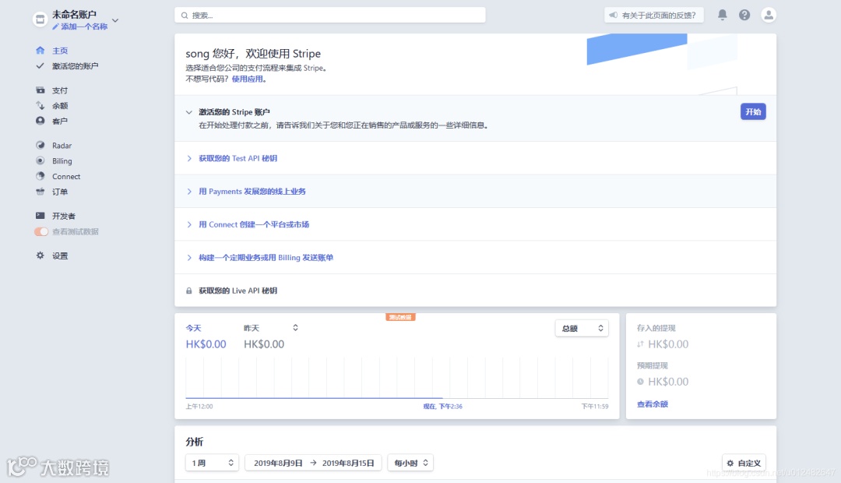This screenshot has height=483, width=841.
Task: Click the 存入的提现 label
Action: [656, 328]
